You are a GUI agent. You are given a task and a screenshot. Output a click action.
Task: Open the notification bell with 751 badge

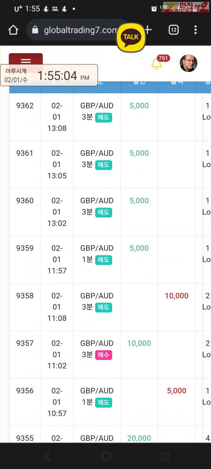point(156,64)
